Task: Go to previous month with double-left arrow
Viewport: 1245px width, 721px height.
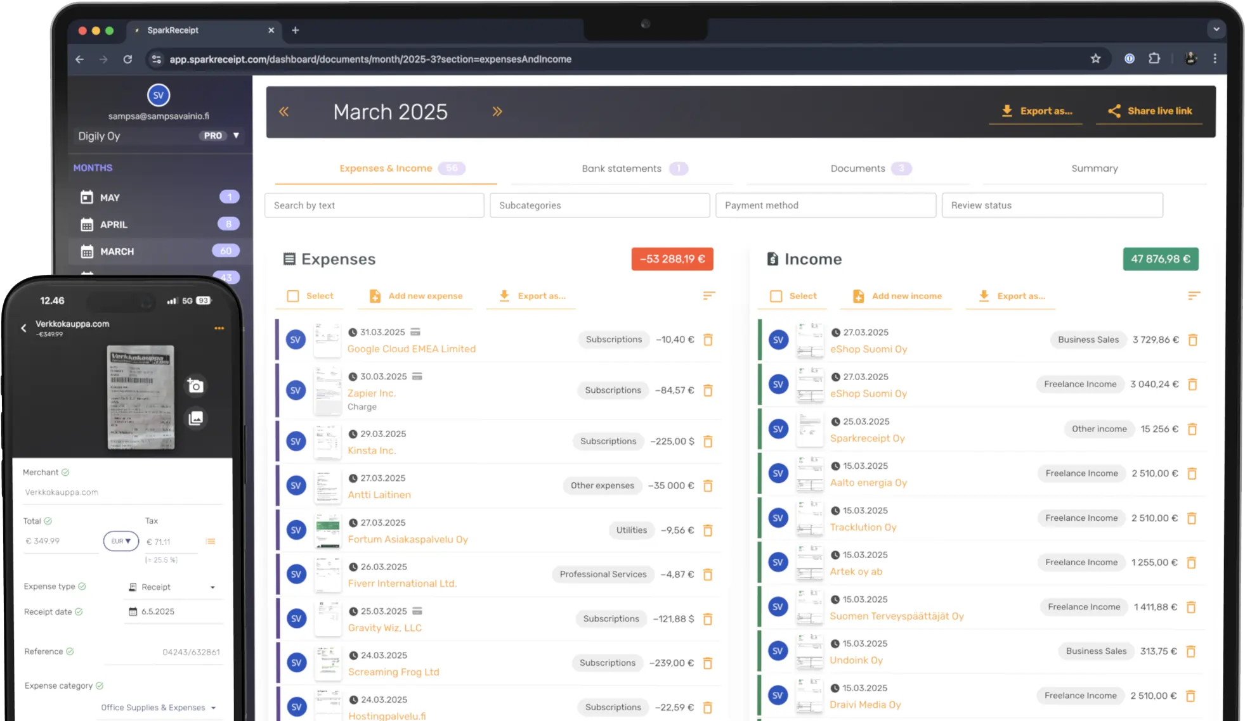Action: tap(284, 112)
